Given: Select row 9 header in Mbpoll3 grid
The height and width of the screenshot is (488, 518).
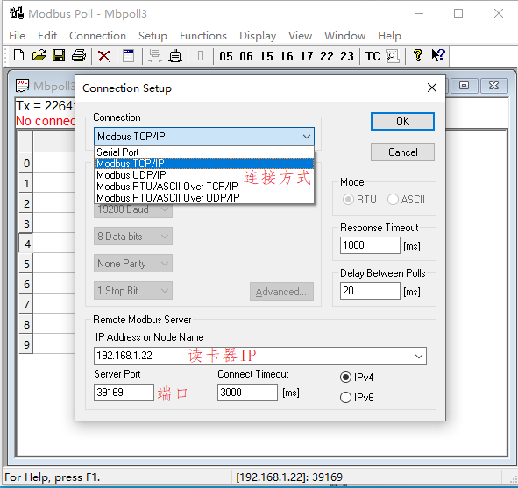Looking at the screenshot, I should tap(26, 344).
